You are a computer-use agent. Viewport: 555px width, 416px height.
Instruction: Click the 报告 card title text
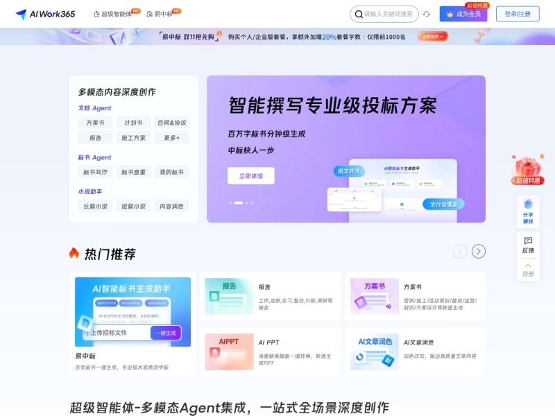click(264, 287)
